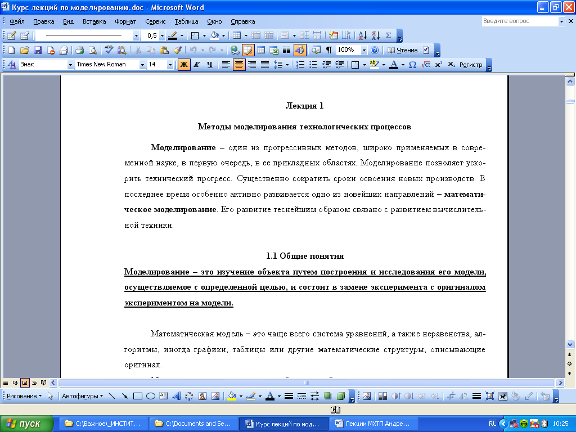Image resolution: width=576 pixels, height=432 pixels.
Task: Expand the Рисование menu
Action: pos(25,396)
